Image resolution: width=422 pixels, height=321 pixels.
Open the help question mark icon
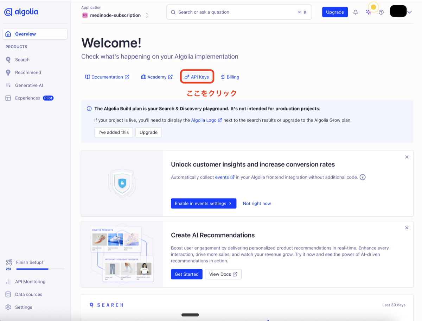coord(381,12)
